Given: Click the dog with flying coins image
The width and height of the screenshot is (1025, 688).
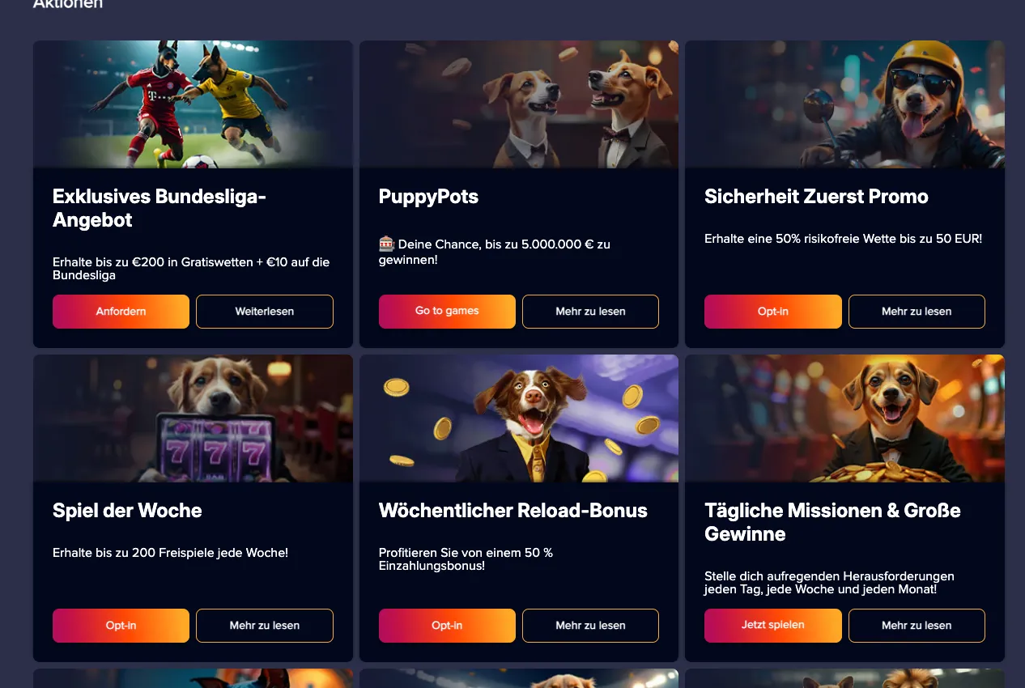Looking at the screenshot, I should (519, 418).
